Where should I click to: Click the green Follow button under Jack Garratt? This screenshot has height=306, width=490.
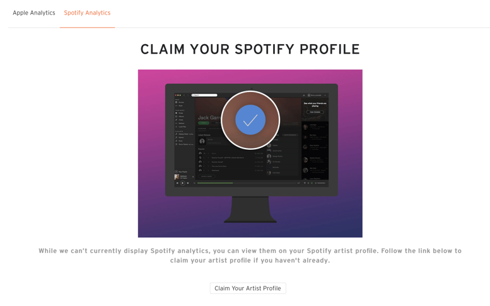(x=204, y=123)
